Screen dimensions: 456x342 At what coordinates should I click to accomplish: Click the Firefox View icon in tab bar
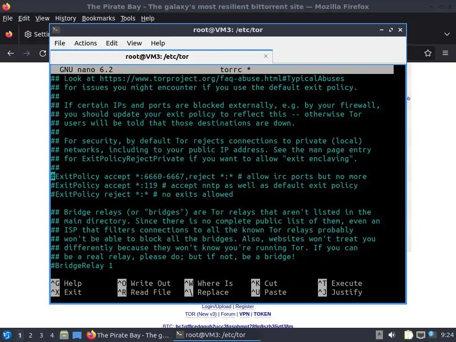pyautogui.click(x=9, y=34)
